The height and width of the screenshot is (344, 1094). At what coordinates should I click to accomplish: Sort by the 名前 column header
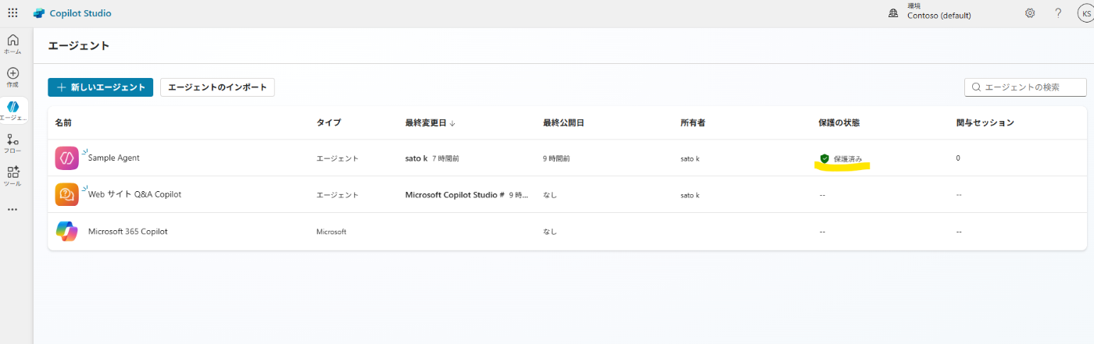(63, 123)
